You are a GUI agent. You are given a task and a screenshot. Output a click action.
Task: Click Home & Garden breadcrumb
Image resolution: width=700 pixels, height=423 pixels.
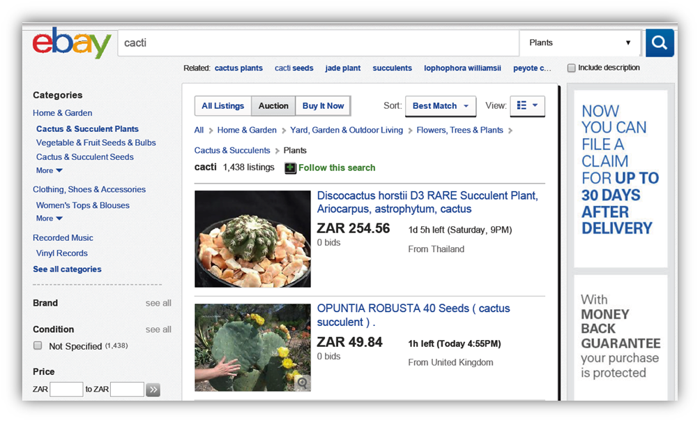tap(247, 130)
